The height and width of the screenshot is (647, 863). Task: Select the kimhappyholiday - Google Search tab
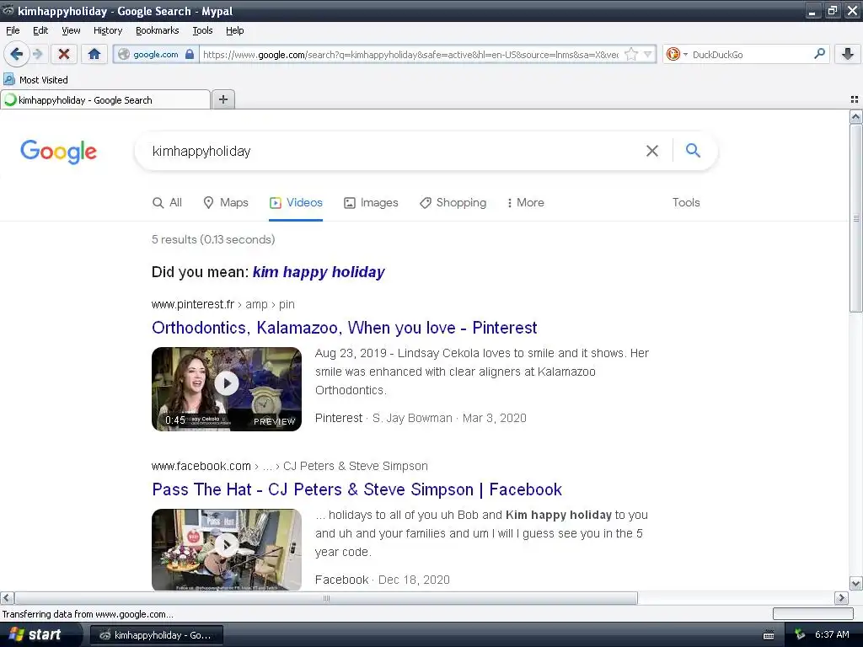105,99
